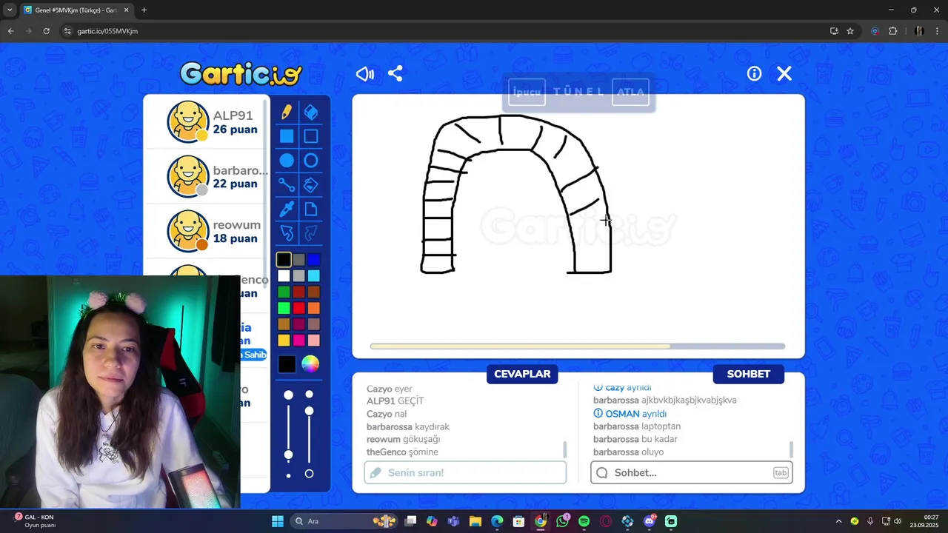Open File Explorer from the taskbar
948x533 pixels.
475,521
